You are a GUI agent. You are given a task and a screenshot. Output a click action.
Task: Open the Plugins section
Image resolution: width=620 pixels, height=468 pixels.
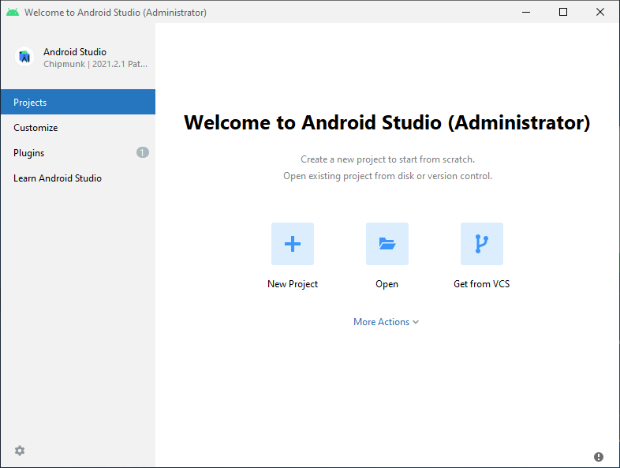pyautogui.click(x=29, y=153)
